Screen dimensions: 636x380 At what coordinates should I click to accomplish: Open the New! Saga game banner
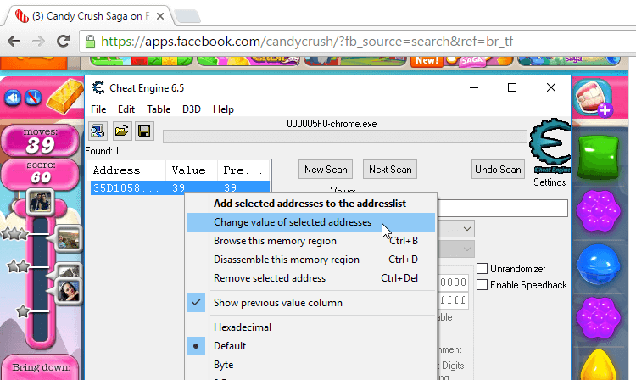coord(461,61)
